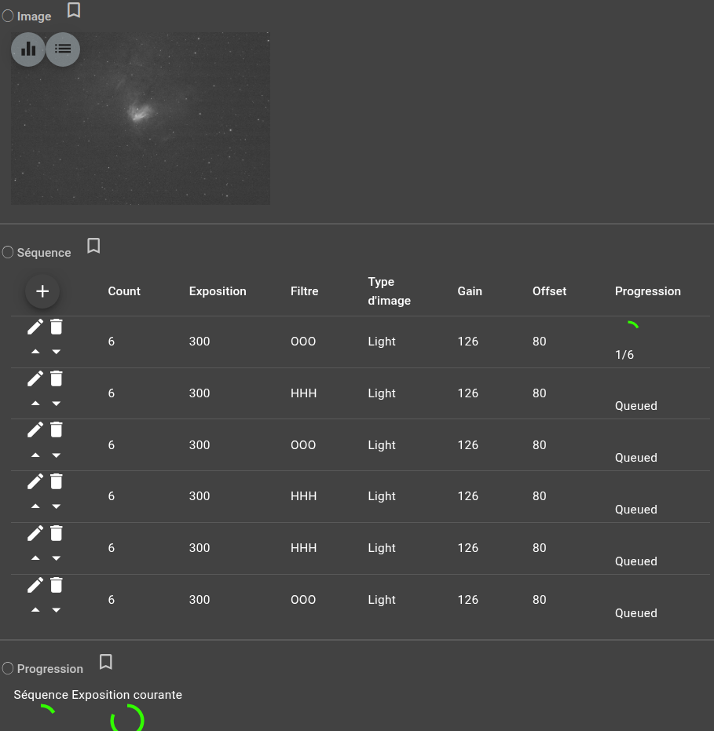The height and width of the screenshot is (731, 714).
Task: Move the last sequence entry up
Action: 35,610
